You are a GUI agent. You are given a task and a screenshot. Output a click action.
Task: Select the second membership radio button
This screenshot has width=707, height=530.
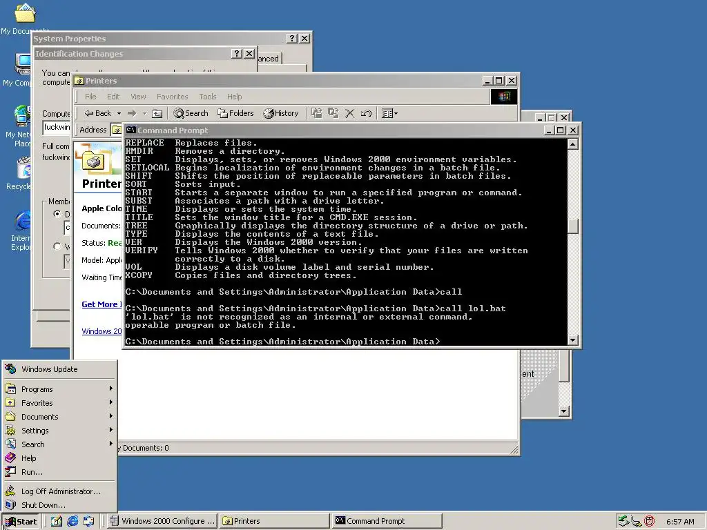click(x=57, y=246)
